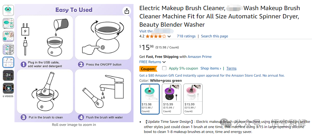Choose the purple and black color option
This screenshot has width=316, height=136.
pos(171,99)
